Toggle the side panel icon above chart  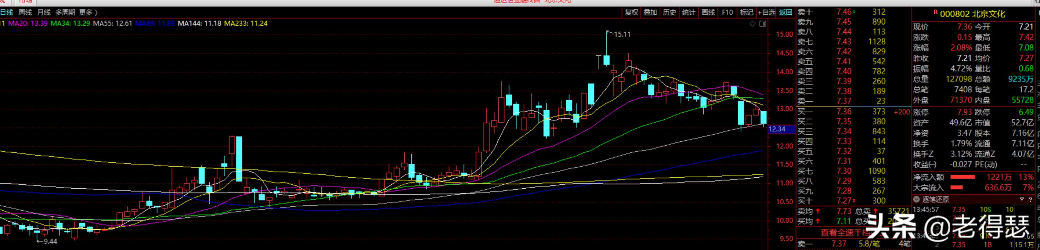click(x=763, y=24)
